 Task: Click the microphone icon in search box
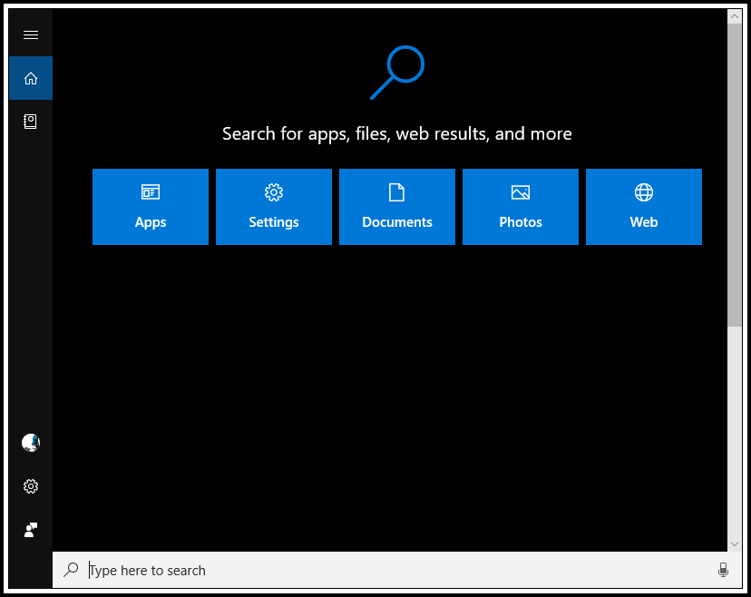(x=723, y=570)
